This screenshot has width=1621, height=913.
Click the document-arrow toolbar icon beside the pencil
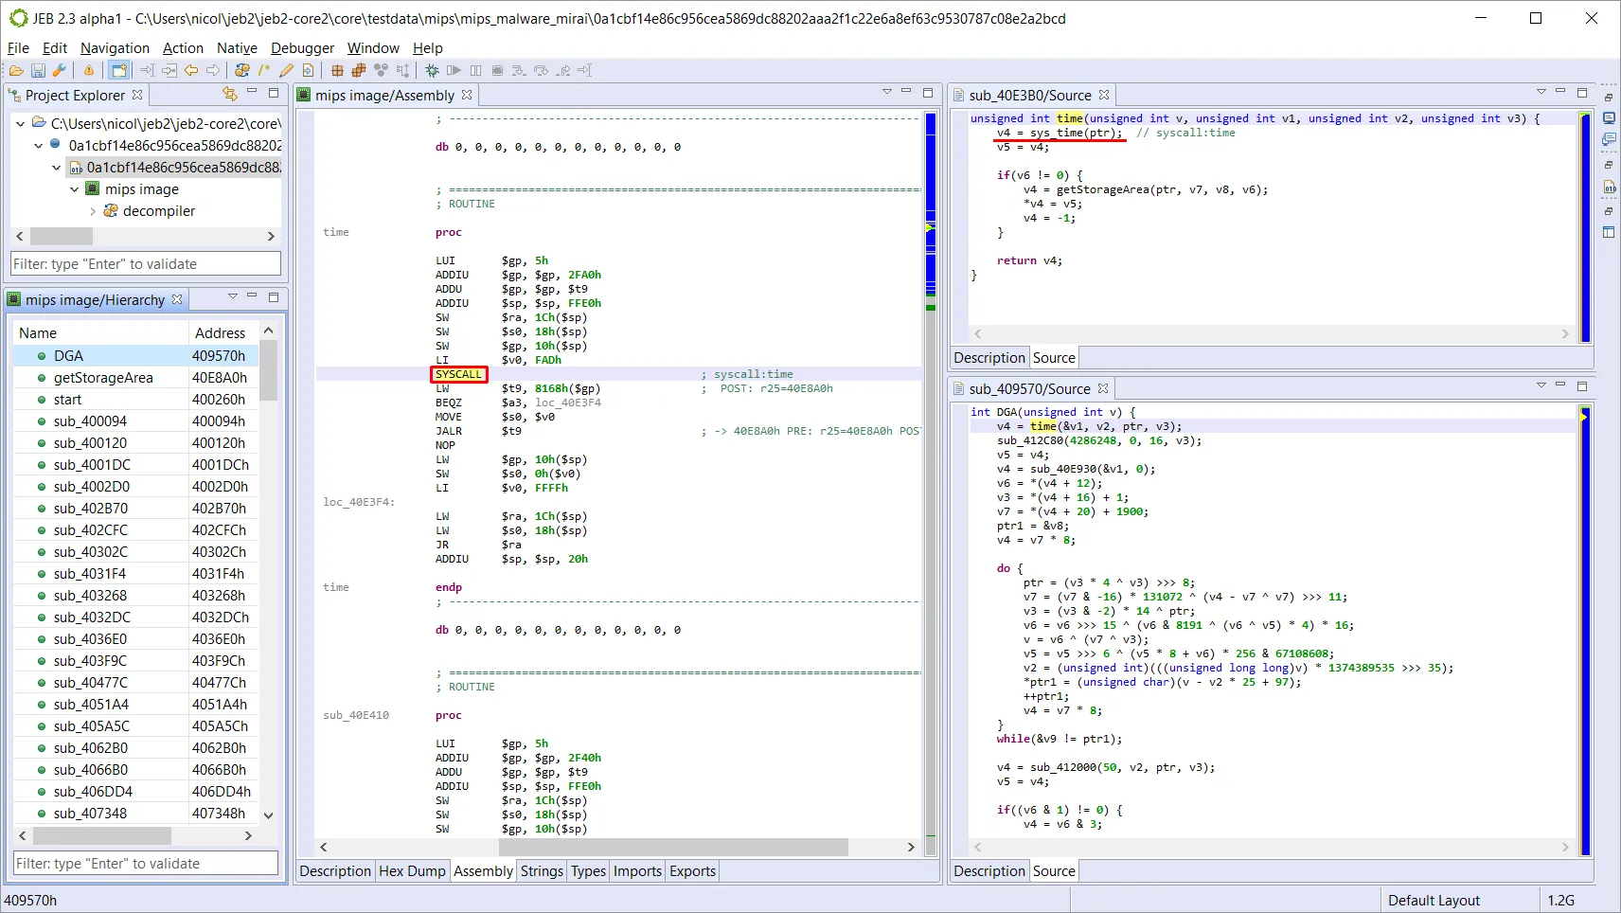pyautogui.click(x=308, y=70)
